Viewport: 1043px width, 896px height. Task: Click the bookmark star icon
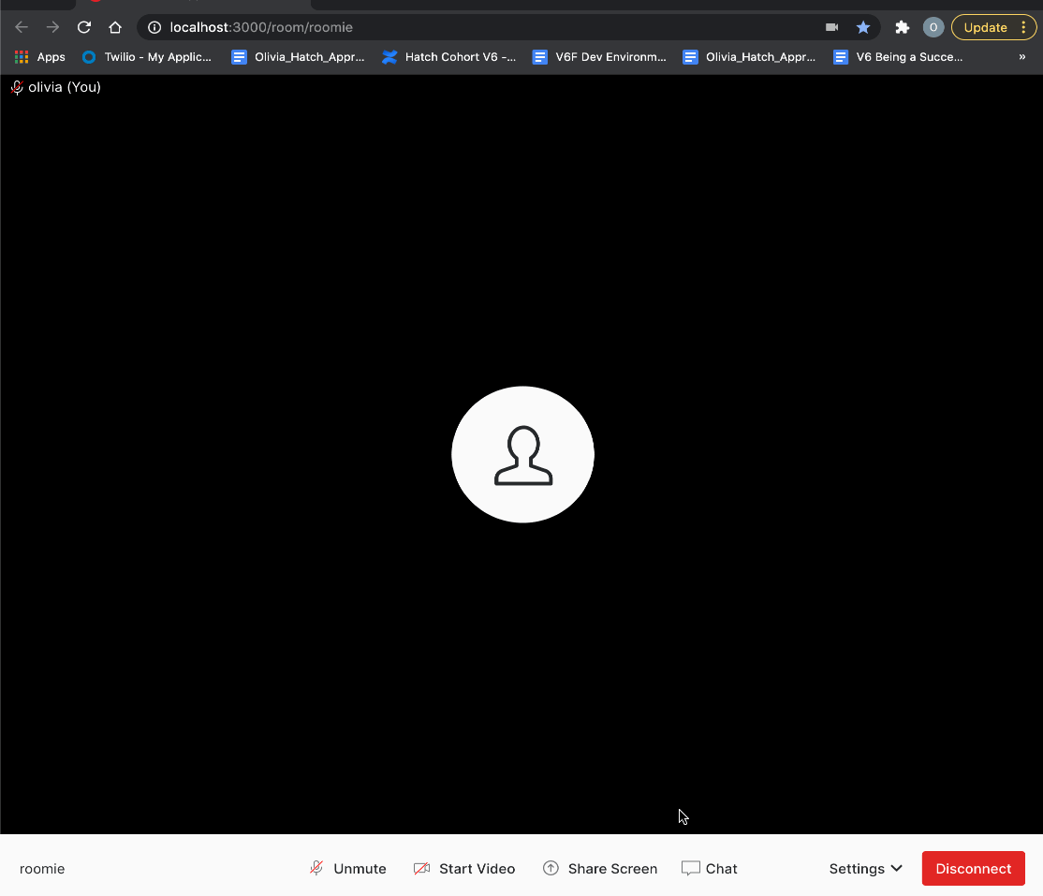coord(862,27)
